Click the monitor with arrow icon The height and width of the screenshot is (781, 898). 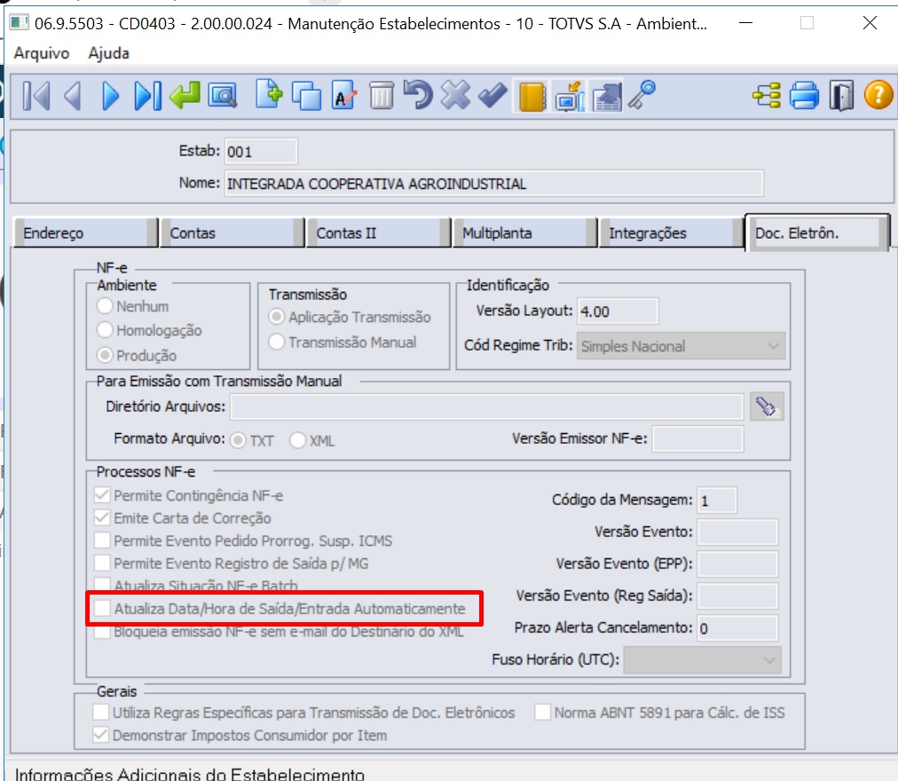click(570, 96)
